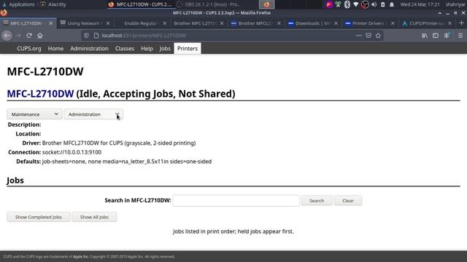
Task: Click the Apple Inc. footer text
Action: (x=81, y=257)
